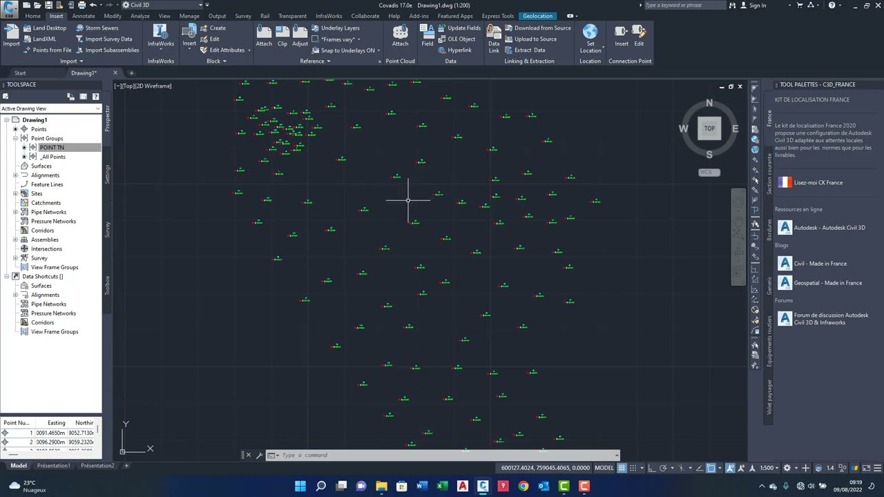Image resolution: width=884 pixels, height=497 pixels.
Task: Expand the Sites tree node
Action: point(16,194)
